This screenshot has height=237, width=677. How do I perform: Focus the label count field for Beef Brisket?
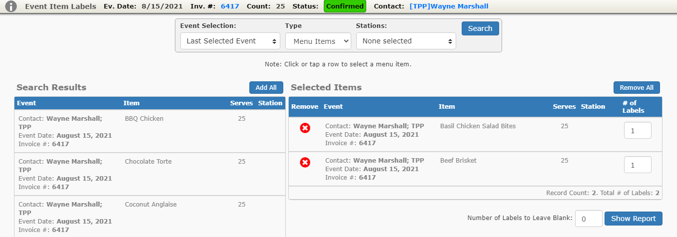tap(638, 165)
